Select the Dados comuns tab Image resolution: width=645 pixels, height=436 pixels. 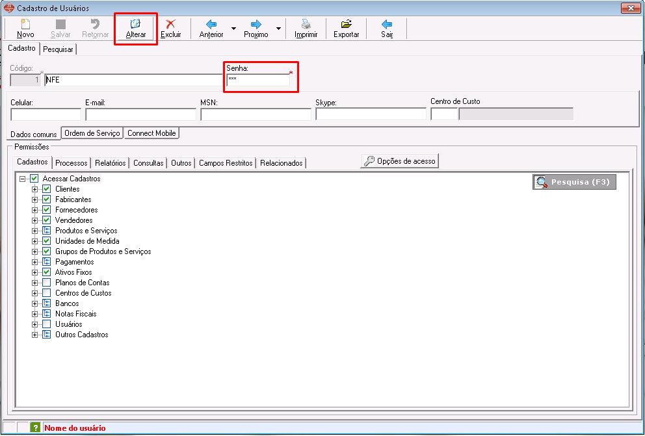pos(34,134)
